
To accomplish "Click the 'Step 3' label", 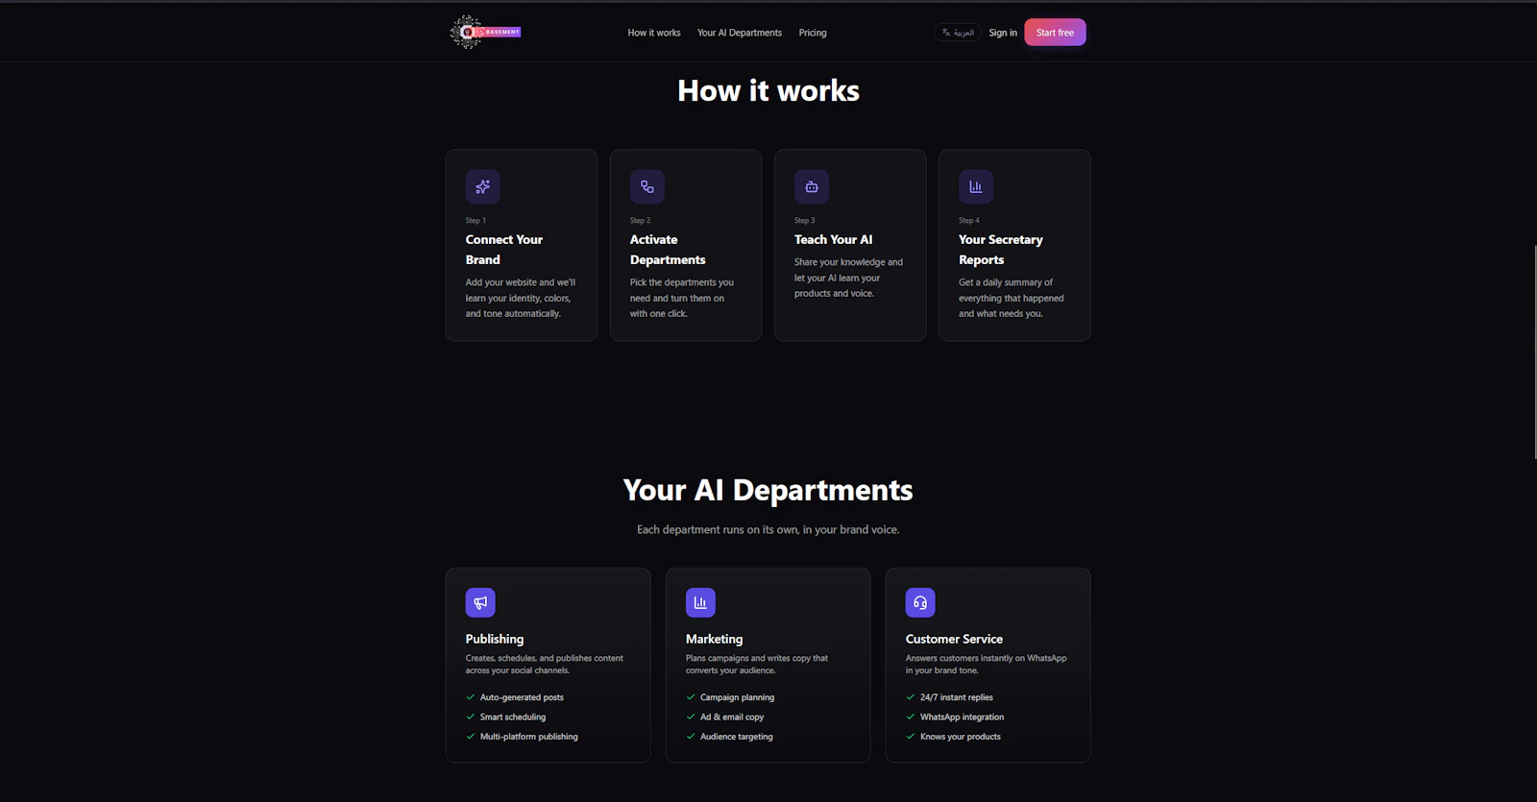I will click(x=804, y=221).
